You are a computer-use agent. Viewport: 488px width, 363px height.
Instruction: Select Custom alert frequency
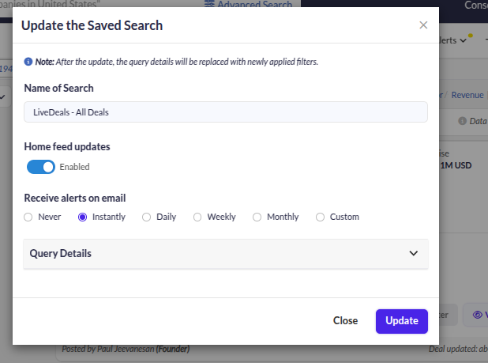tap(320, 217)
